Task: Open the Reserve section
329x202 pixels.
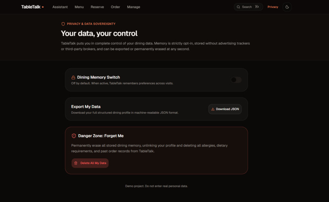Action: (x=97, y=7)
